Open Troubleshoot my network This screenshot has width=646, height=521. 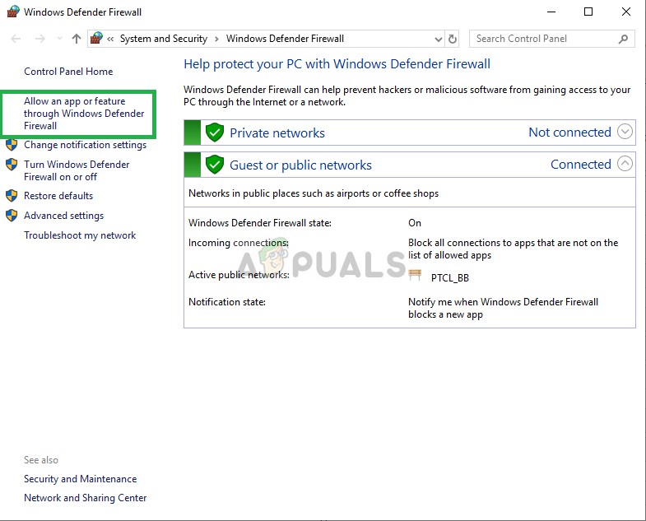[80, 235]
